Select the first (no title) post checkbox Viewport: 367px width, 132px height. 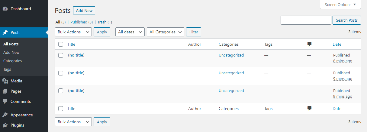click(x=61, y=55)
